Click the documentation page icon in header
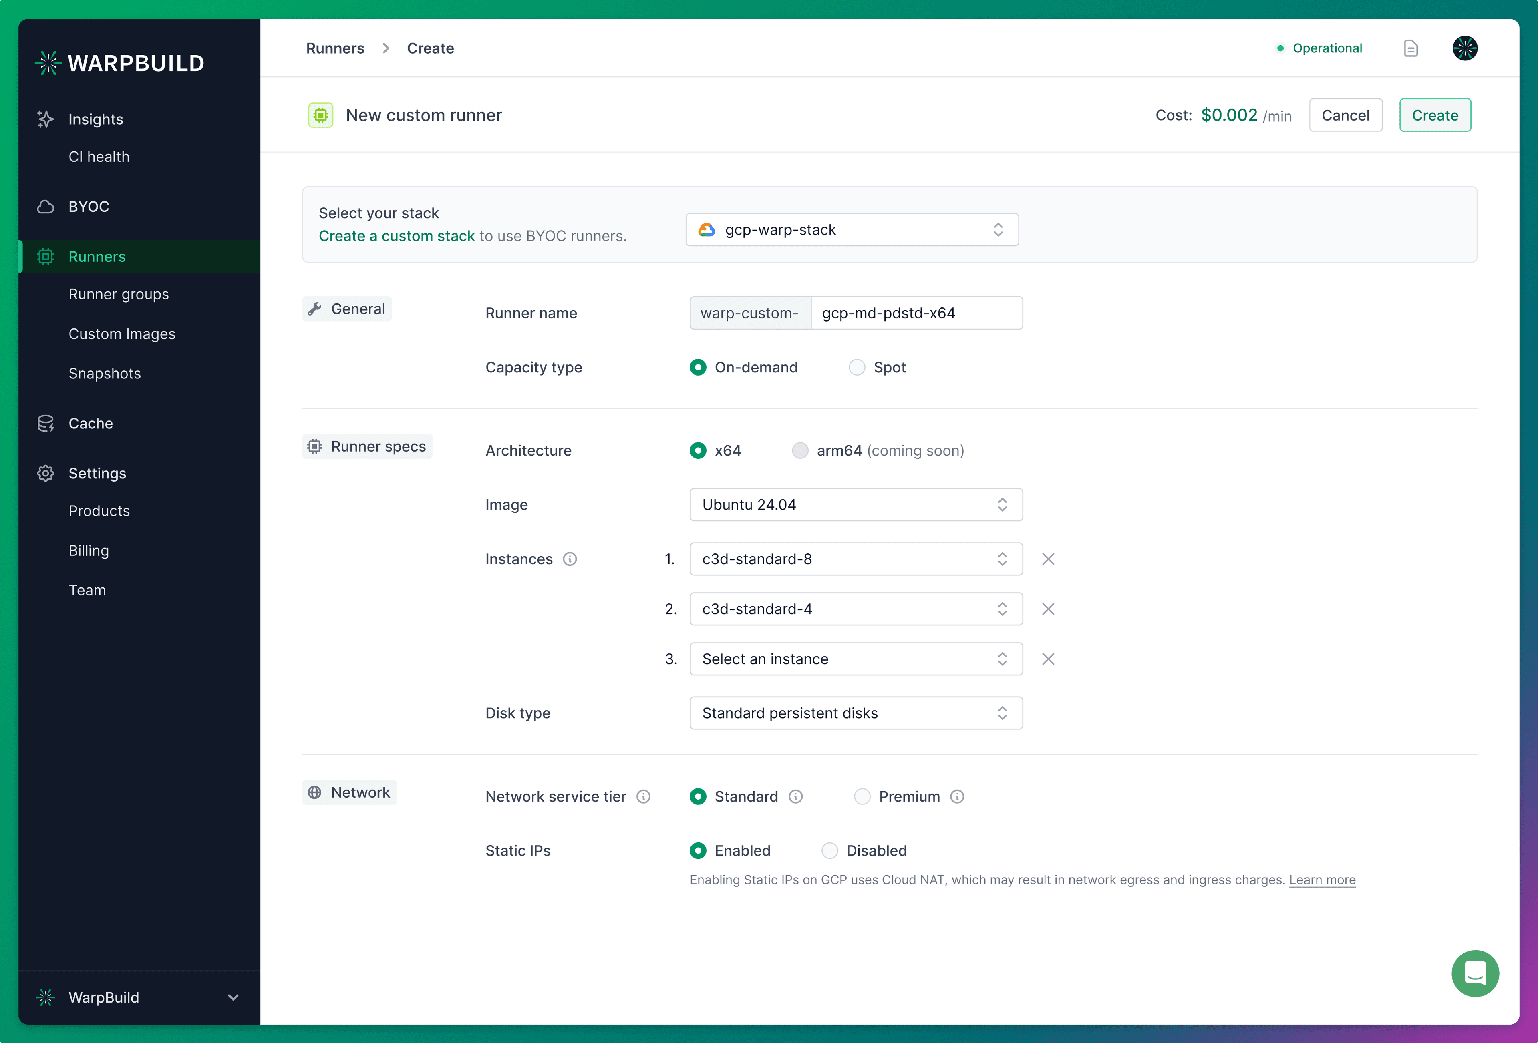1538x1043 pixels. pyautogui.click(x=1410, y=48)
